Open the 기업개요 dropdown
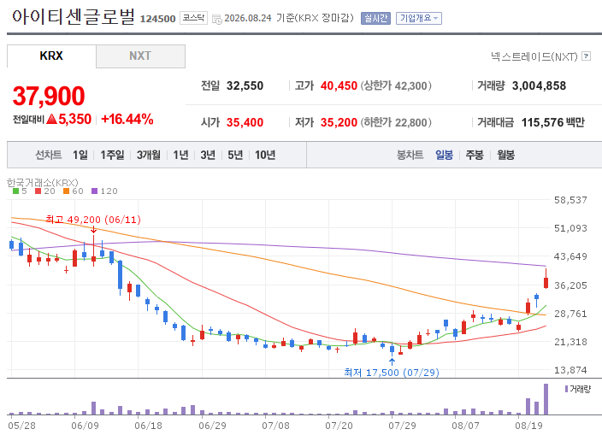The width and height of the screenshot is (602, 435). pos(419,19)
